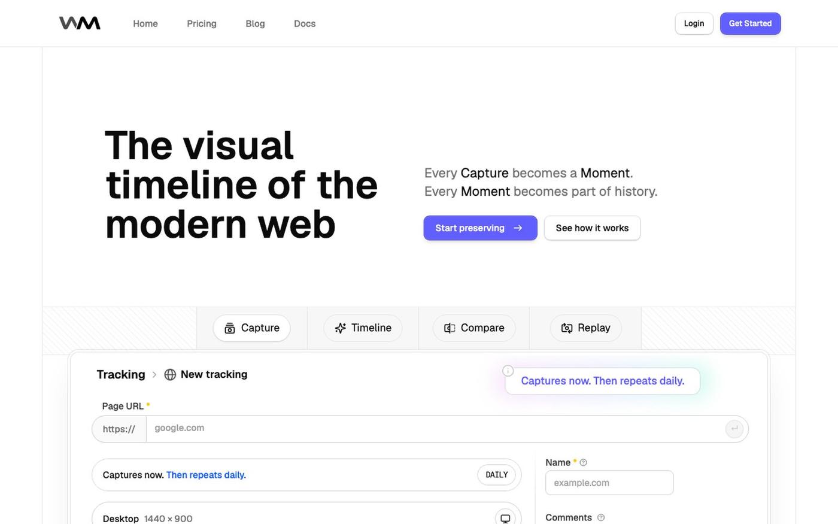Screen dimensions: 838x524
Task: Open the Home nav link
Action: click(x=145, y=23)
